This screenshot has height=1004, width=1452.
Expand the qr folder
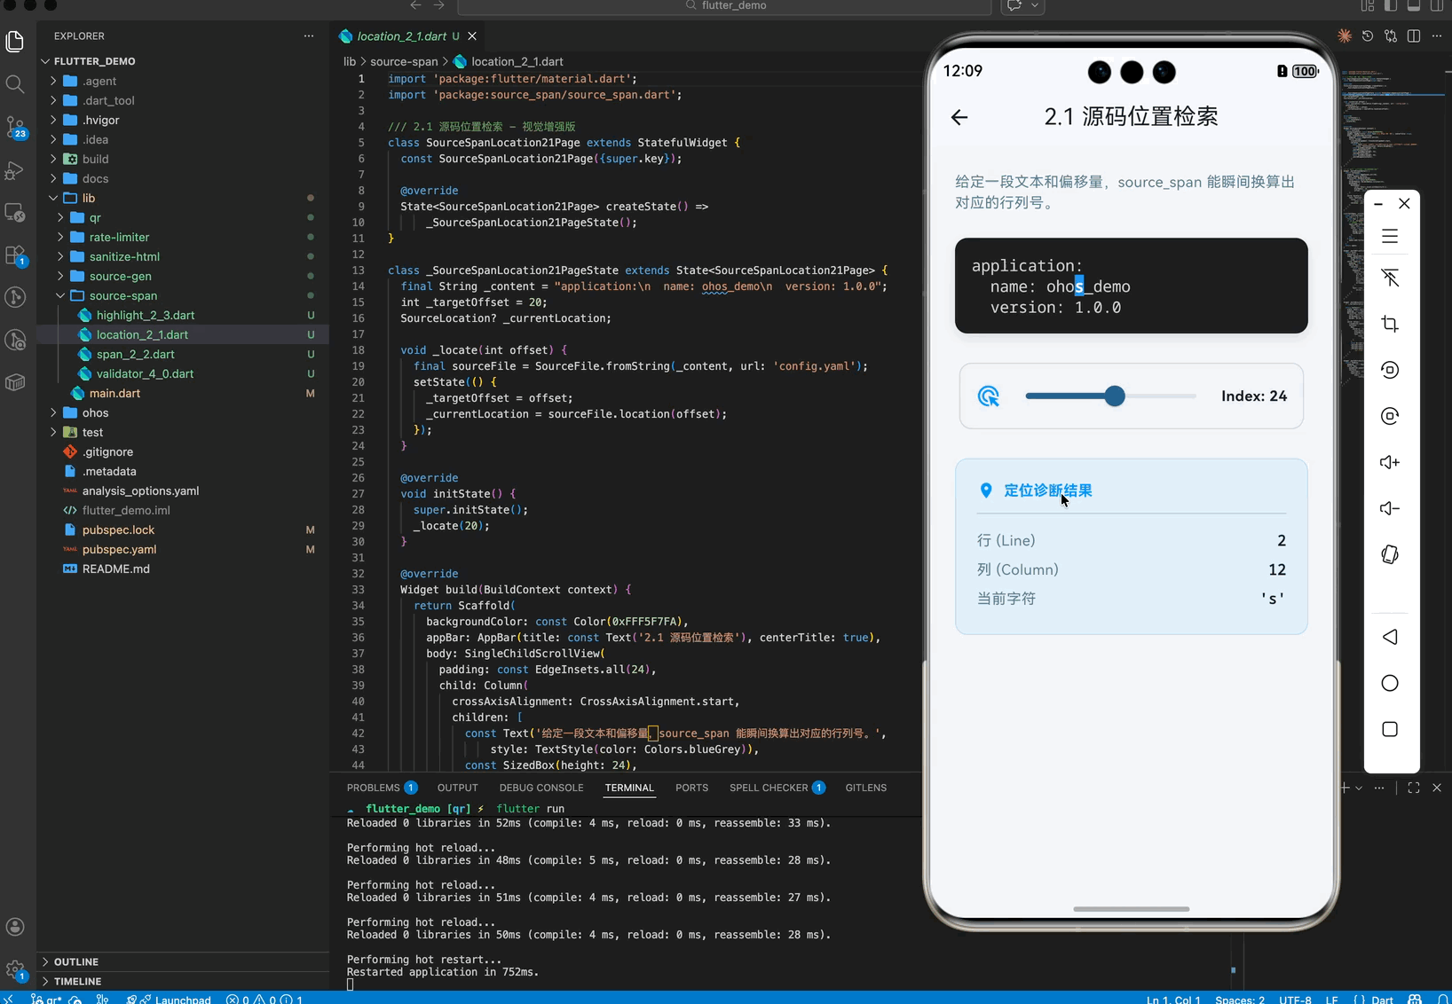pos(60,217)
